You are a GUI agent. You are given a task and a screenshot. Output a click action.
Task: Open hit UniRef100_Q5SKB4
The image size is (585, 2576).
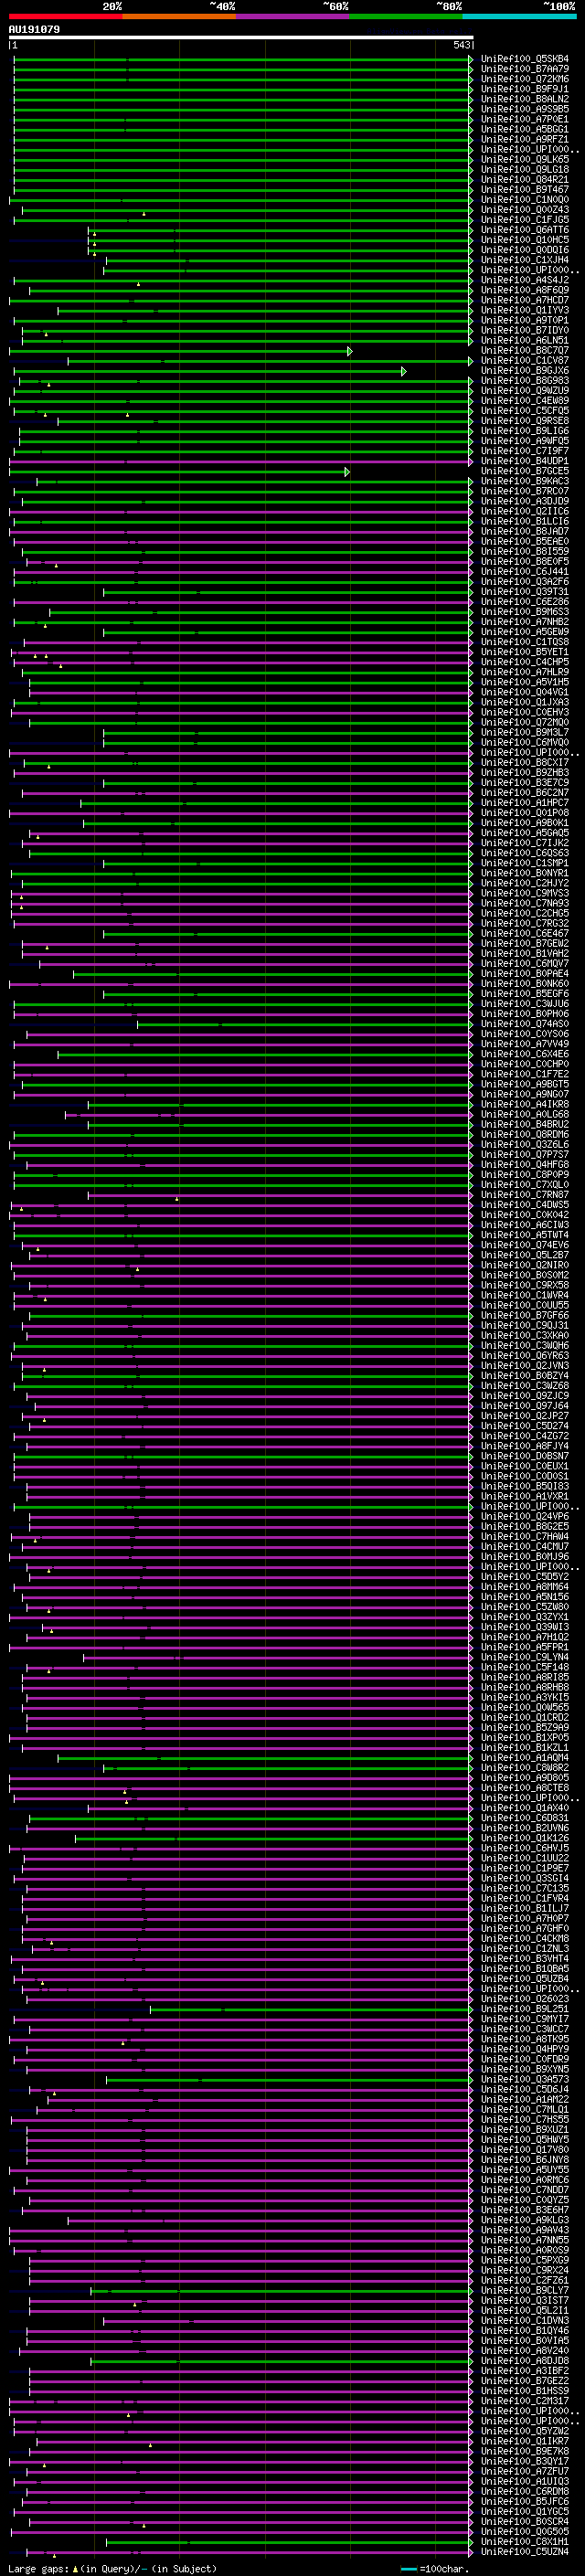tap(524, 59)
